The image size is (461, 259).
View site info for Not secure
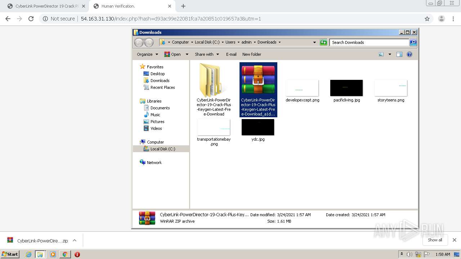click(59, 19)
